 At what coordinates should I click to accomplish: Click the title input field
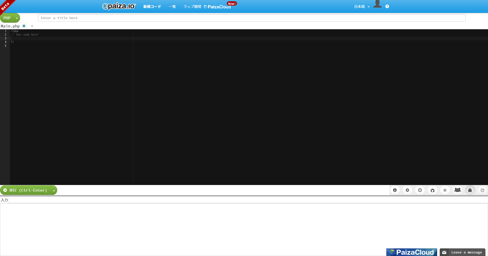pos(252,18)
